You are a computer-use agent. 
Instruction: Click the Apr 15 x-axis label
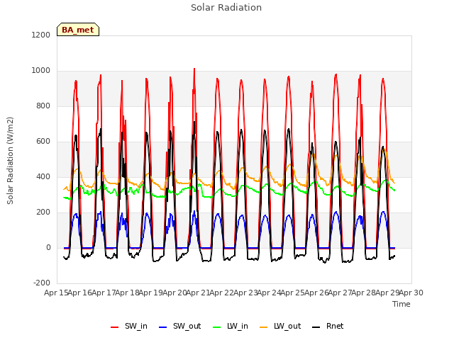tap(56, 293)
